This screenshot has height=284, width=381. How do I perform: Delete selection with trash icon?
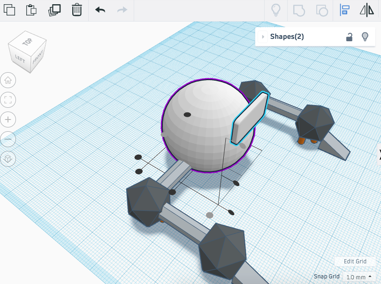point(77,10)
